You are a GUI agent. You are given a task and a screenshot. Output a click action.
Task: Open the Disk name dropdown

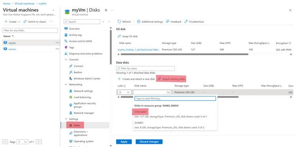click(152, 92)
